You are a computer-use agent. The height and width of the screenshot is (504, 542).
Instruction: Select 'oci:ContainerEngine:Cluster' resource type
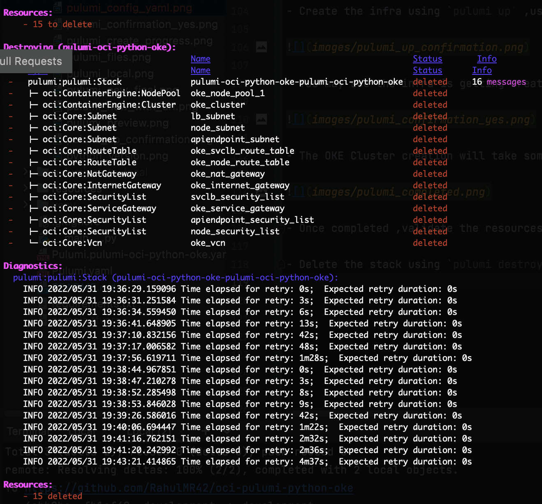(109, 105)
